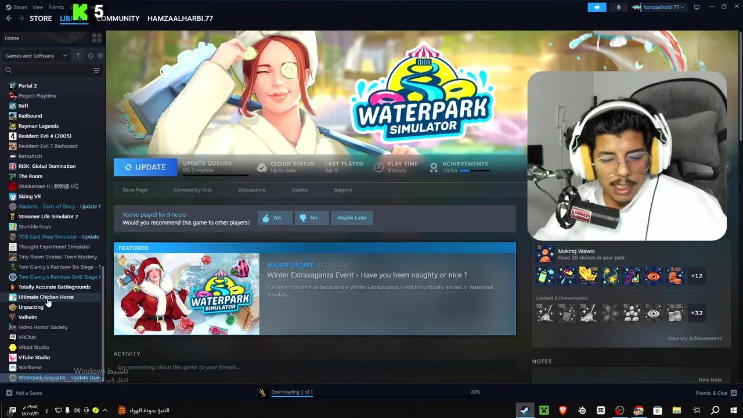The height and width of the screenshot is (418, 743).
Task: Click the blue UPDATE button
Action: pos(146,167)
